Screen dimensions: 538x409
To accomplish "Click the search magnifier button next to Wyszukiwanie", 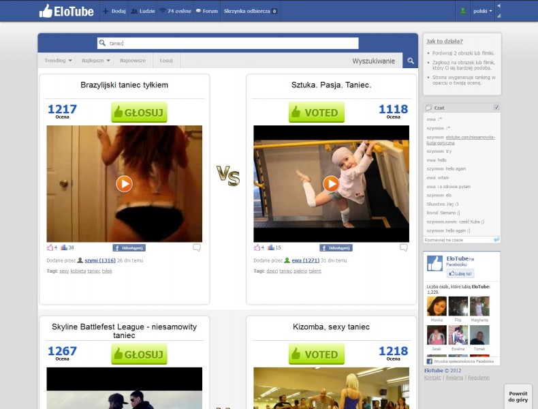I will [x=410, y=61].
